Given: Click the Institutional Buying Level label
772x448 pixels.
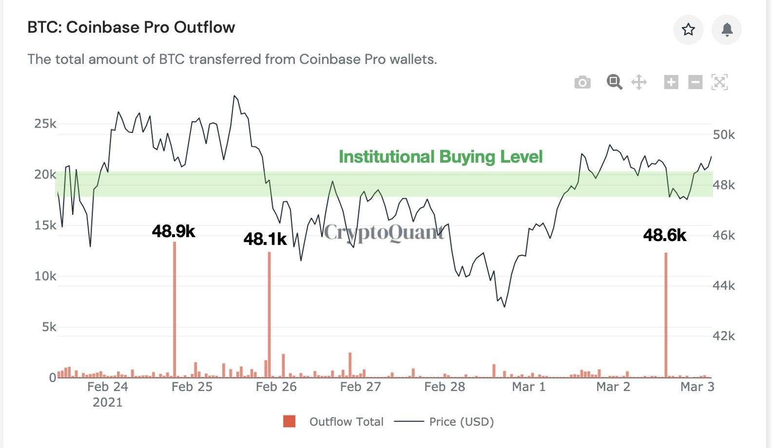Looking at the screenshot, I should coord(441,157).
